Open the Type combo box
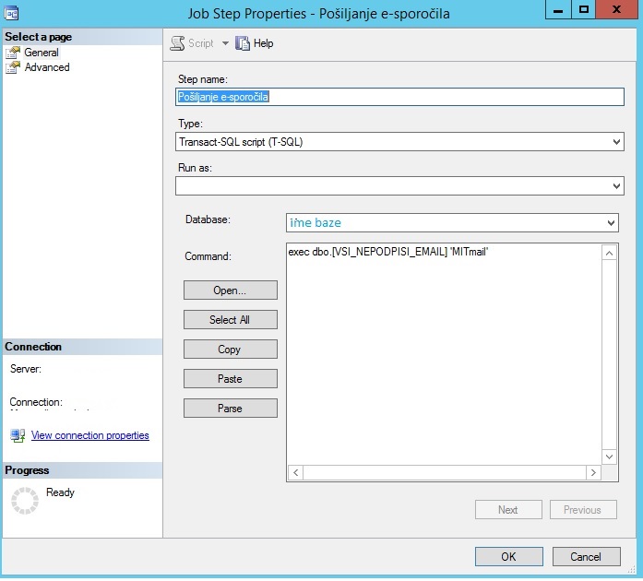 [399, 142]
